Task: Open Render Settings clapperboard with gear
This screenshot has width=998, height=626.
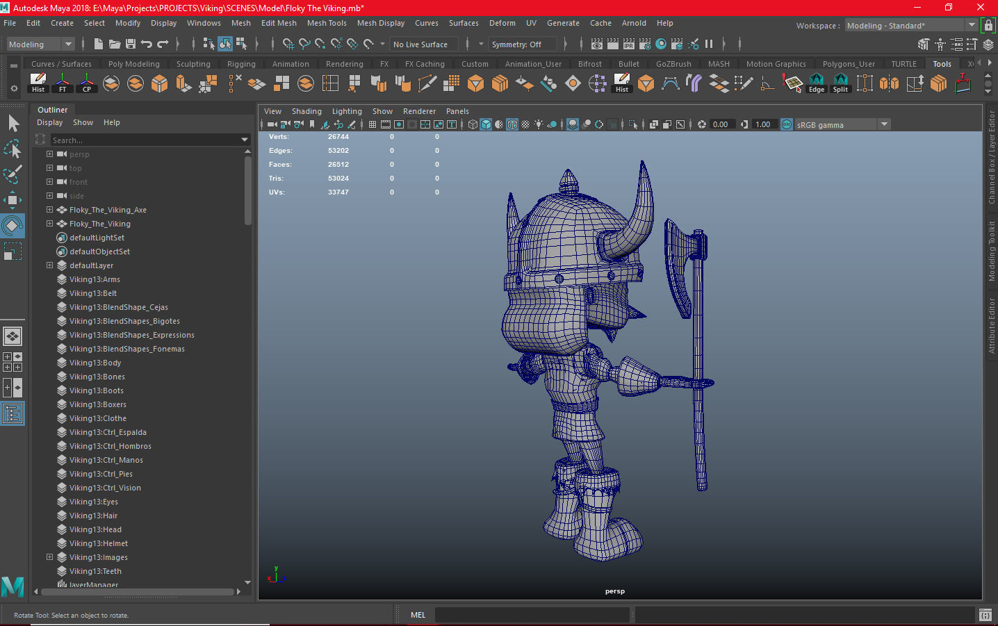Action: click(x=645, y=44)
